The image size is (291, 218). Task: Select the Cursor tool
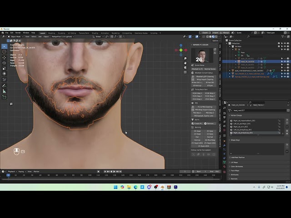[4, 52]
